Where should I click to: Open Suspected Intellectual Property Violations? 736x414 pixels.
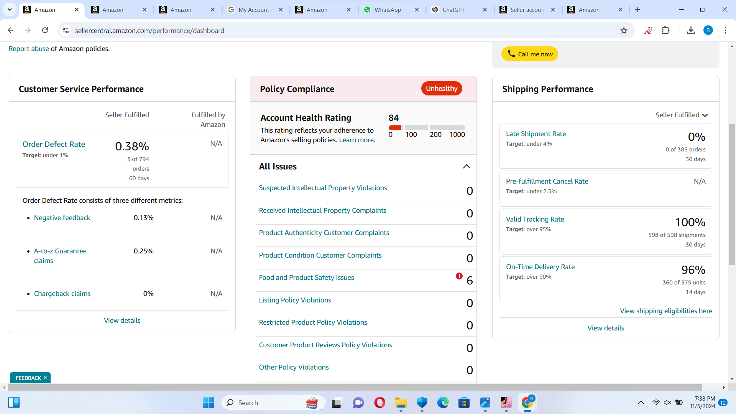tap(323, 188)
